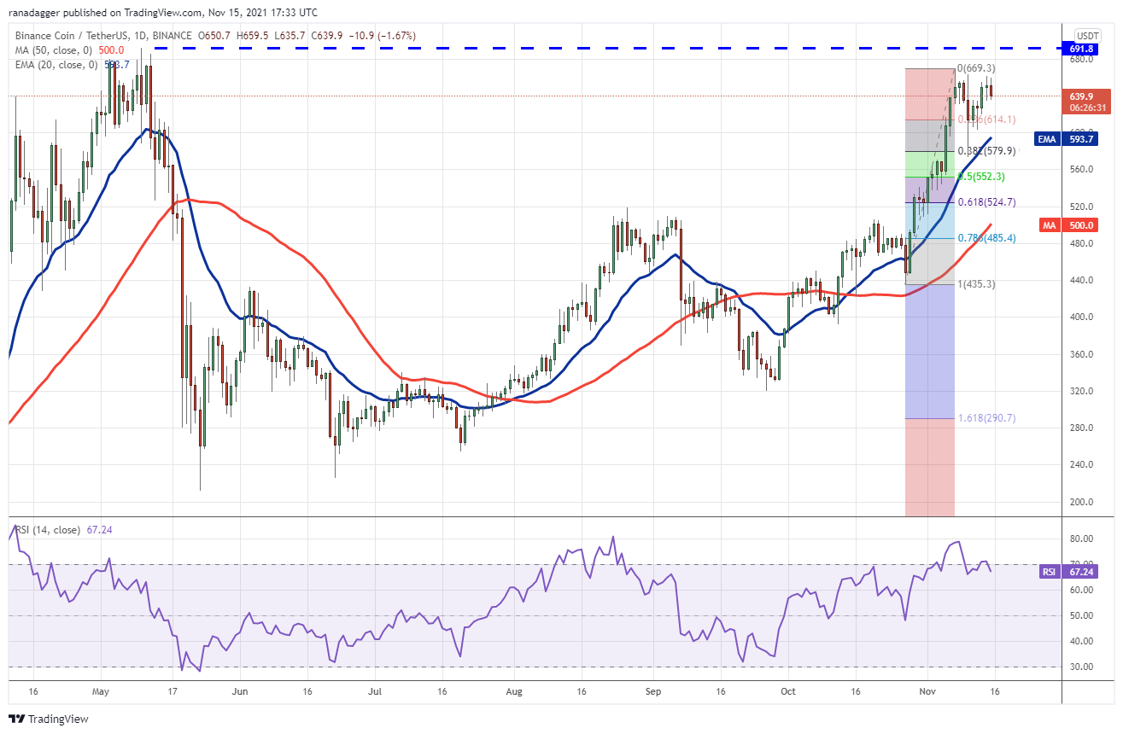Select the Nov label on time axis

click(927, 691)
